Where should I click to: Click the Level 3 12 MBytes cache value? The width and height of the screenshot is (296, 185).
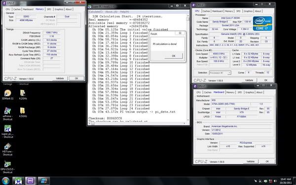click(251, 65)
